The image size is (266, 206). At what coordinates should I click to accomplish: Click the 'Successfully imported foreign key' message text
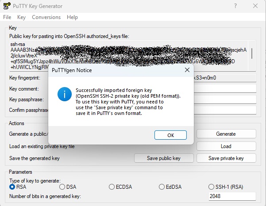pos(114,90)
